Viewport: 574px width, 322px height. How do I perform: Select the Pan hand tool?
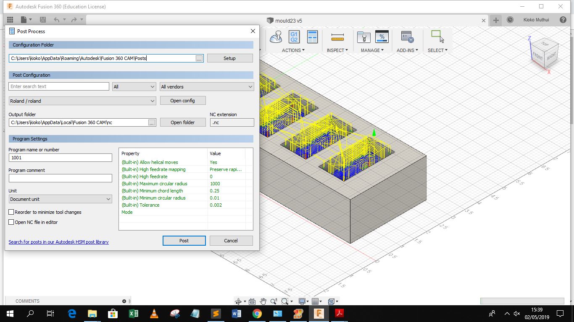[263, 301]
